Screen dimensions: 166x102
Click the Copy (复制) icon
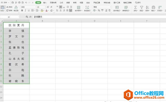point(8,10)
